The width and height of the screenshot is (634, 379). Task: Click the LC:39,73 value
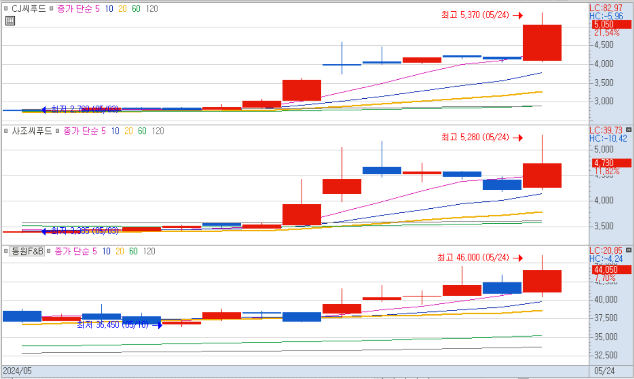(x=606, y=130)
